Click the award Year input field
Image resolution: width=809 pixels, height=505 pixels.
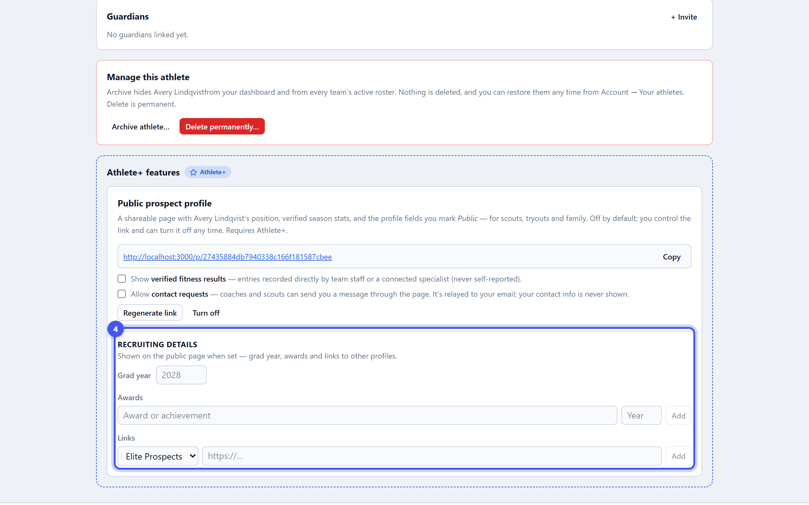coord(641,415)
